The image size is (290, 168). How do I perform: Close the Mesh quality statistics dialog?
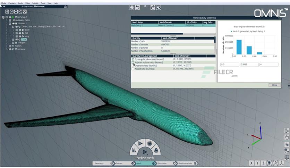coord(274,85)
